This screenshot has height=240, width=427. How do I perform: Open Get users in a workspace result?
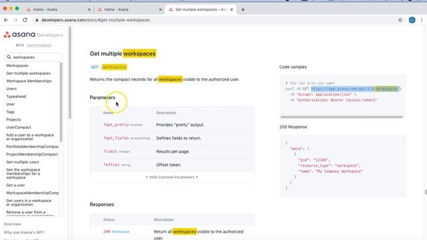coord(29,203)
